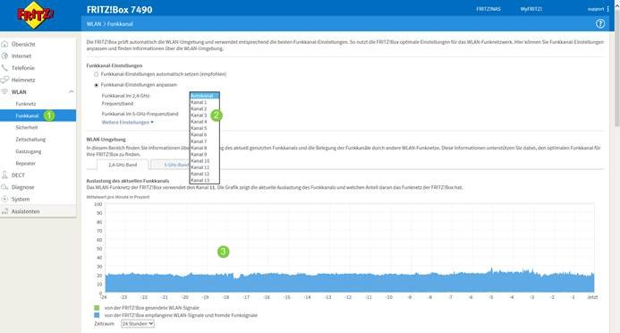620x333 pixels.
Task: Click the channel utilization chart area
Action: point(350,248)
